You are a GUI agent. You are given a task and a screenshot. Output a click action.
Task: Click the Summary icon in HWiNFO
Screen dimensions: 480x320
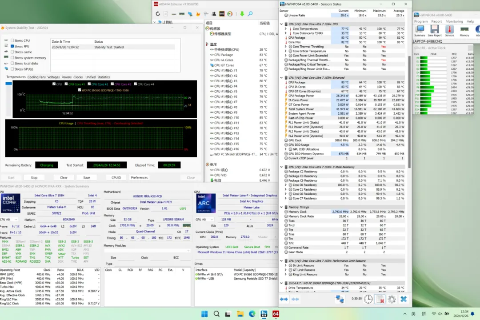(x=420, y=30)
